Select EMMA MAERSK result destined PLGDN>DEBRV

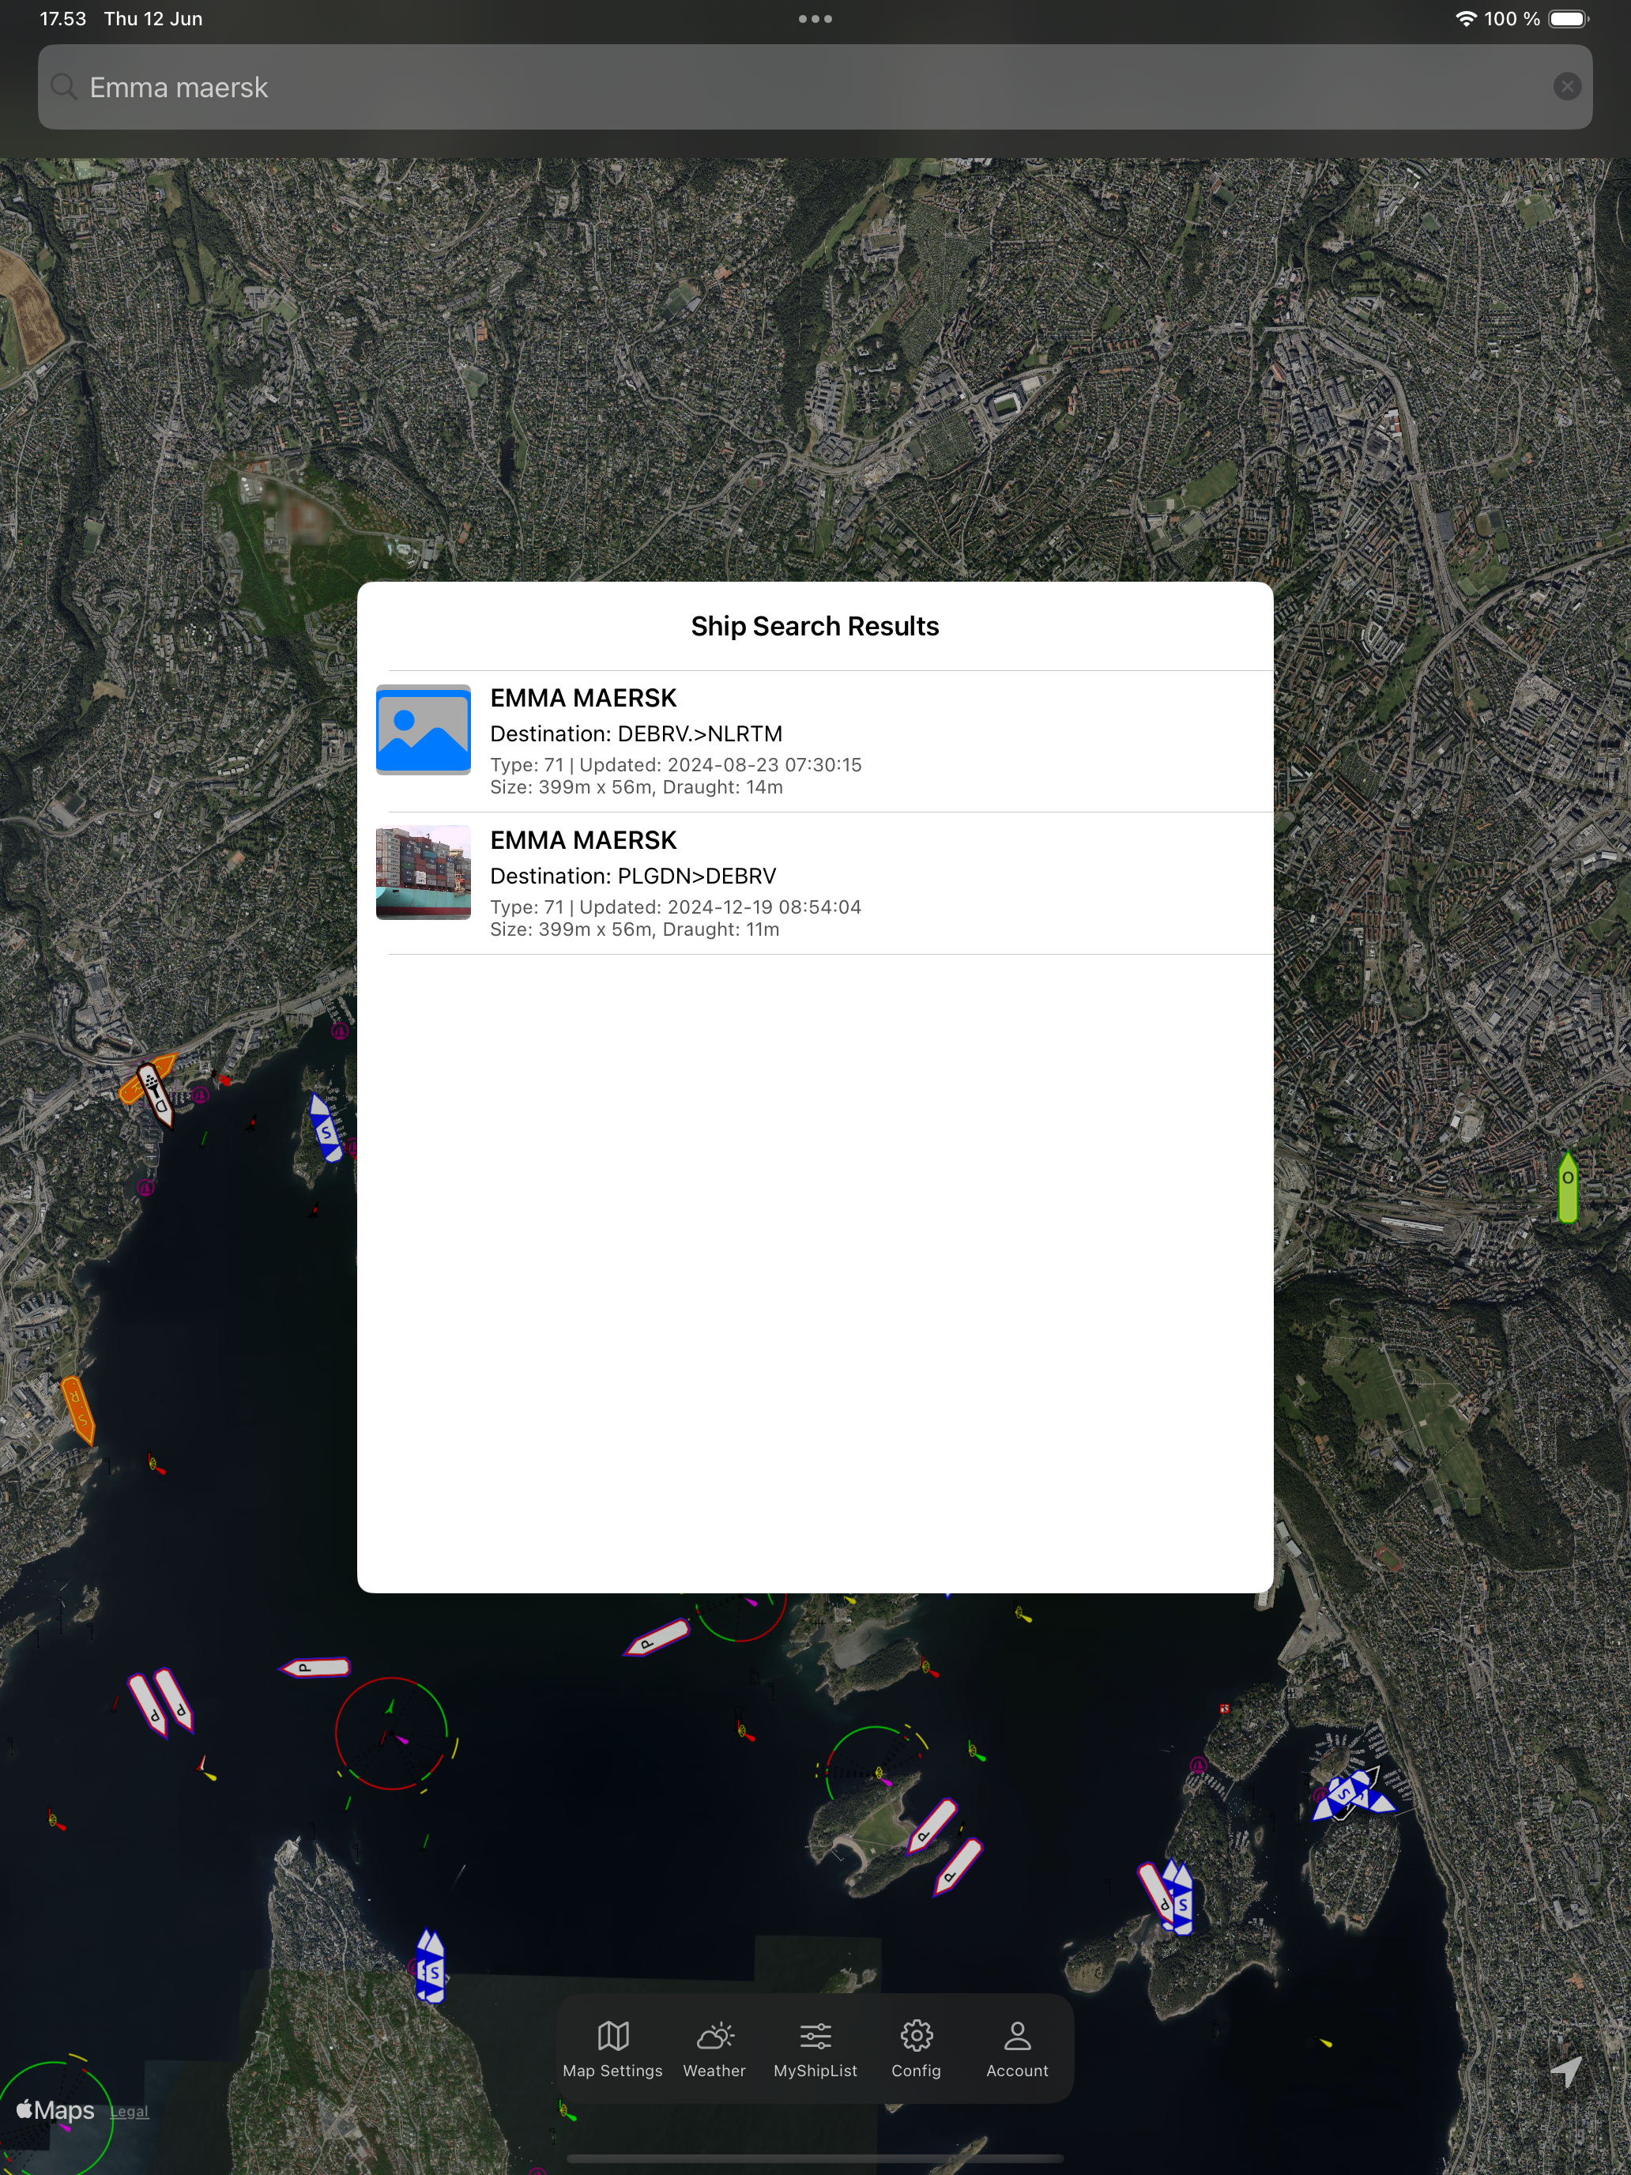pos(815,883)
